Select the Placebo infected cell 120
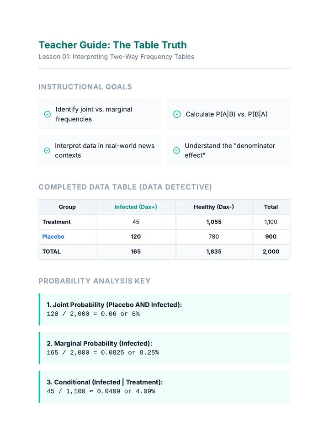The height and width of the screenshot is (426, 329). pos(136,237)
